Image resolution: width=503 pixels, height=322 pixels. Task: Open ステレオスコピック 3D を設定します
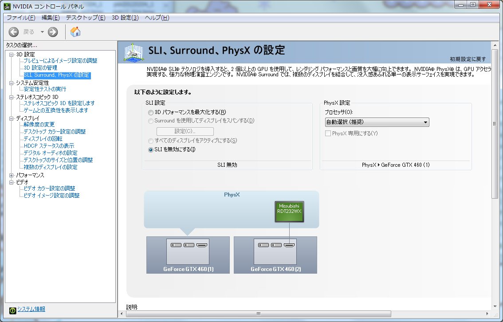point(59,103)
